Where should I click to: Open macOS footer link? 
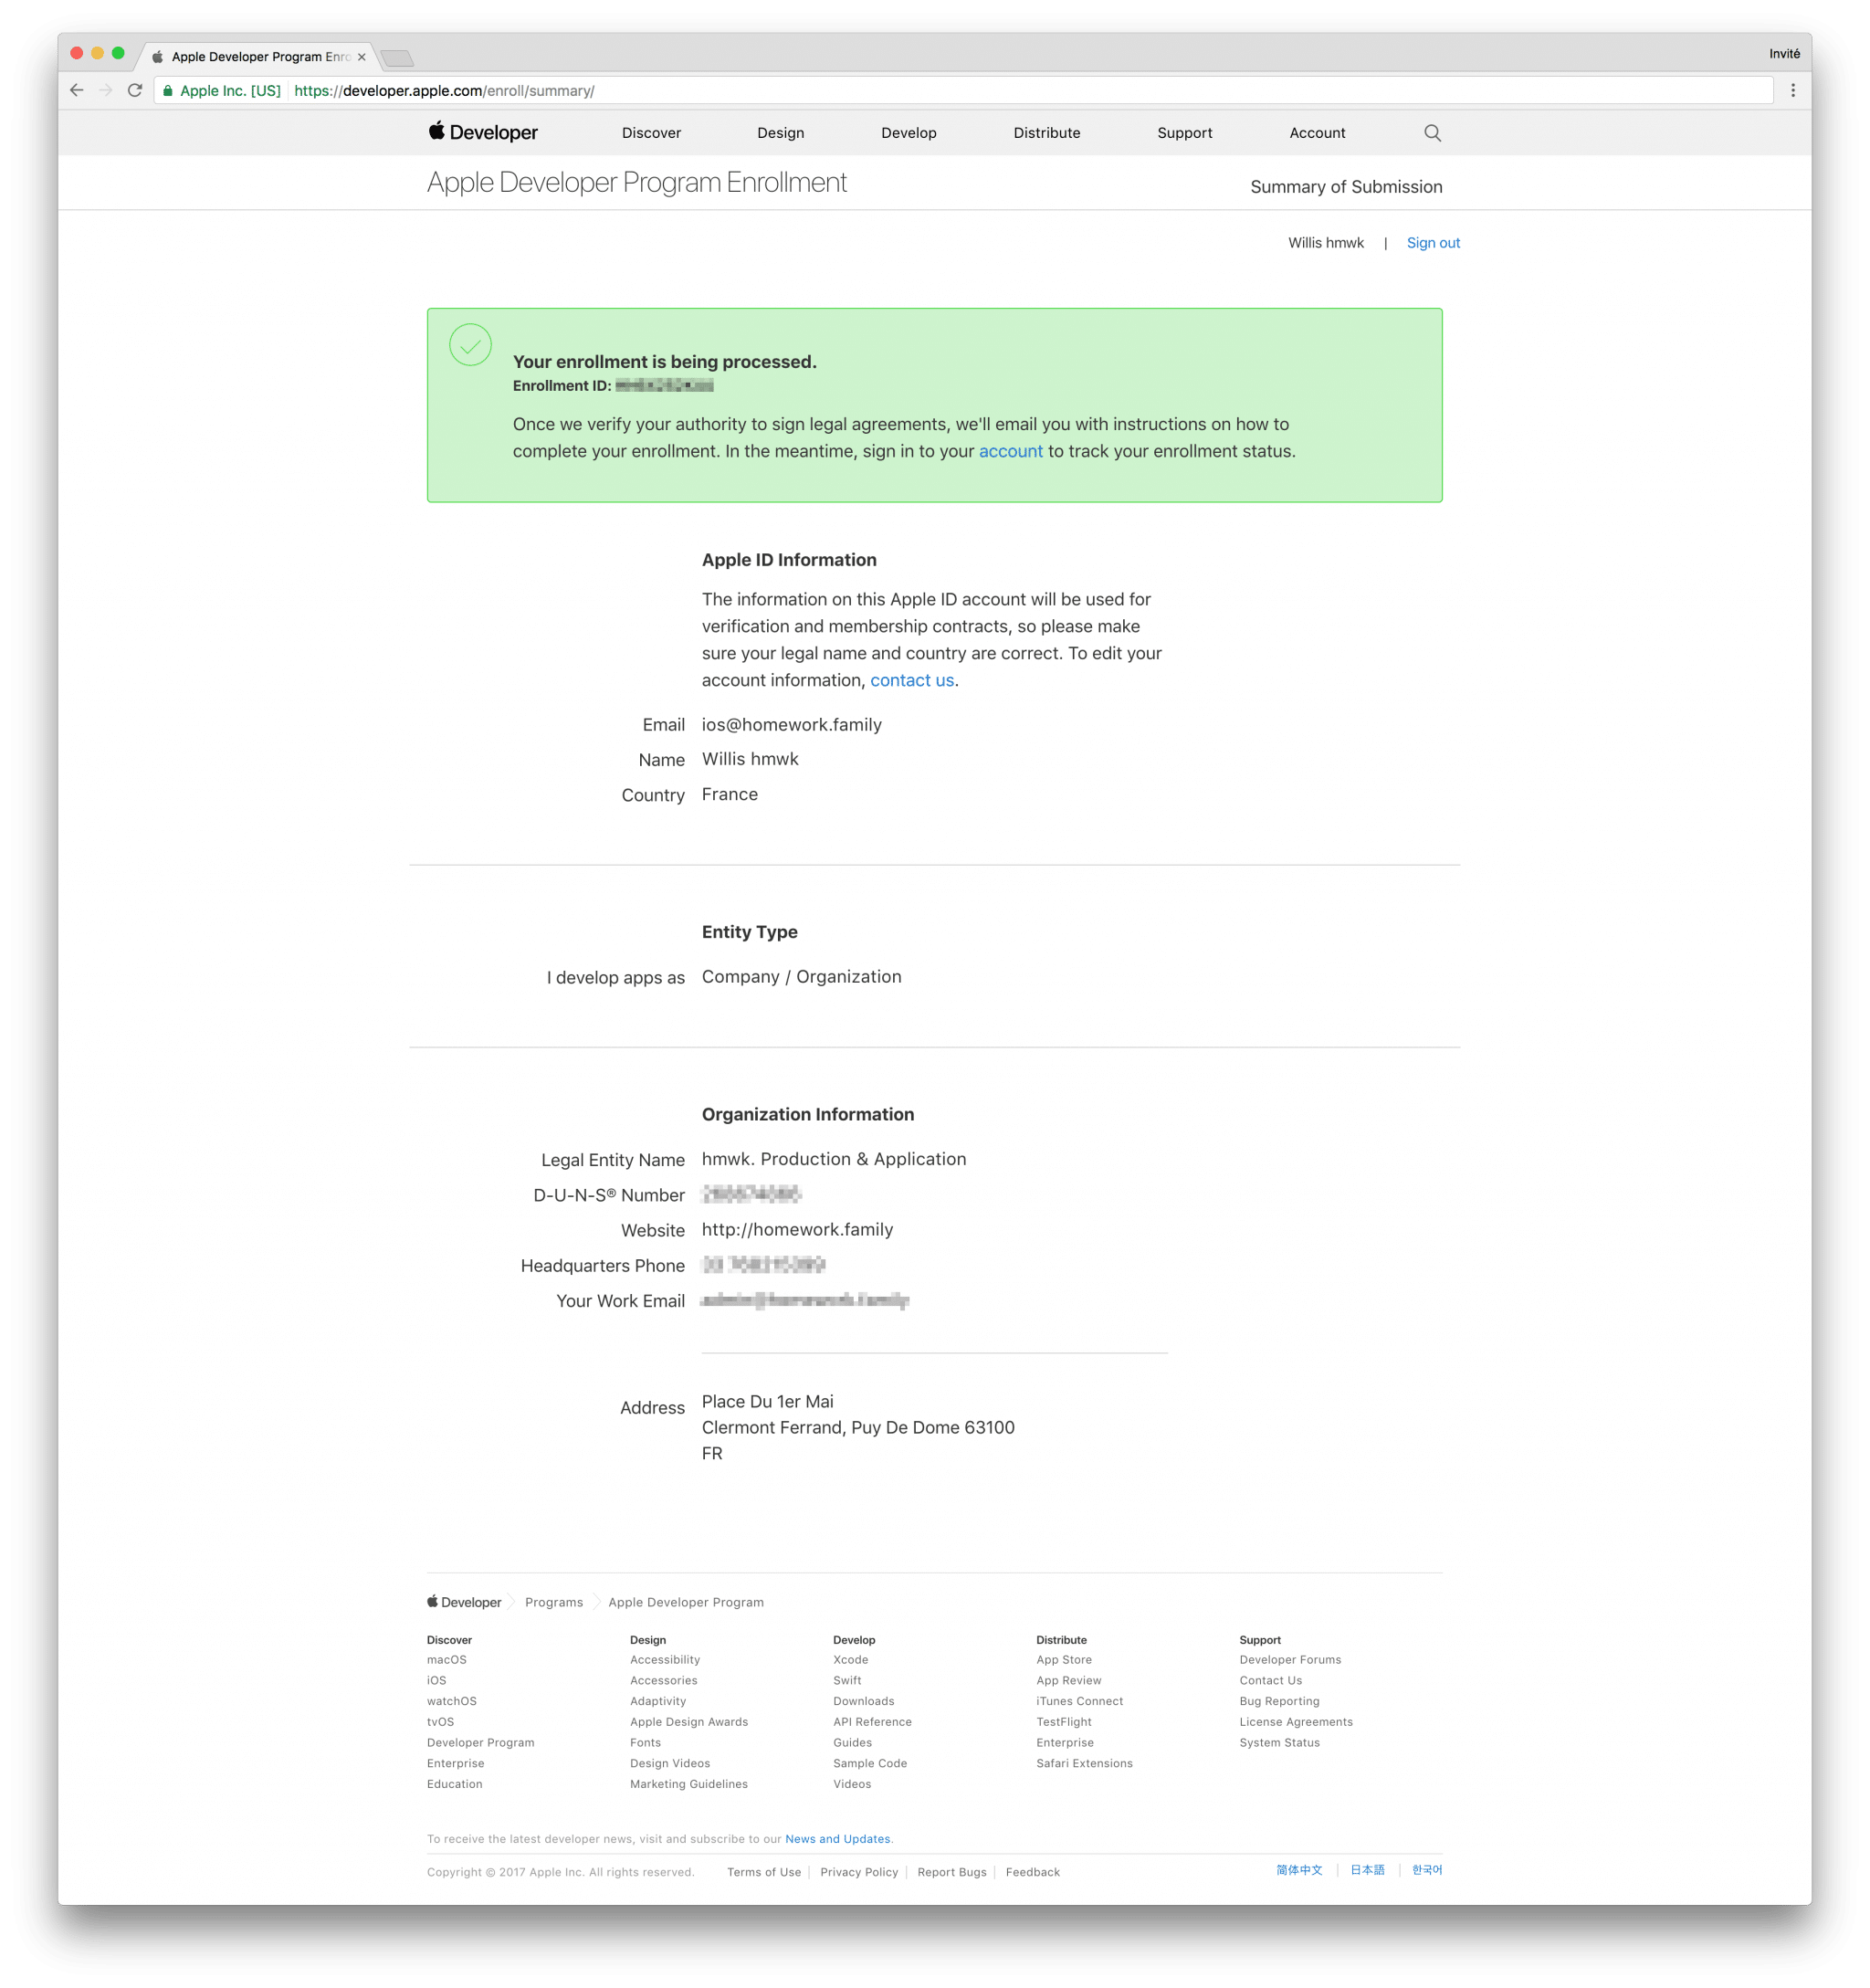pyautogui.click(x=446, y=1659)
